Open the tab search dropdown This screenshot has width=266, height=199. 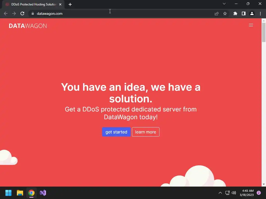coord(224,4)
